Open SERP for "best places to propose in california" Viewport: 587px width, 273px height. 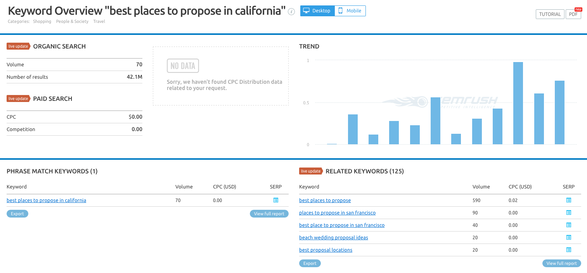(x=276, y=200)
